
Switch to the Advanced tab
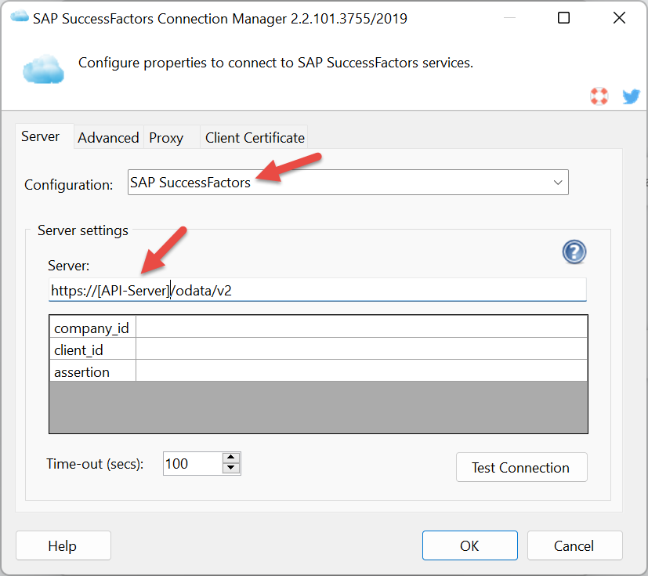108,138
